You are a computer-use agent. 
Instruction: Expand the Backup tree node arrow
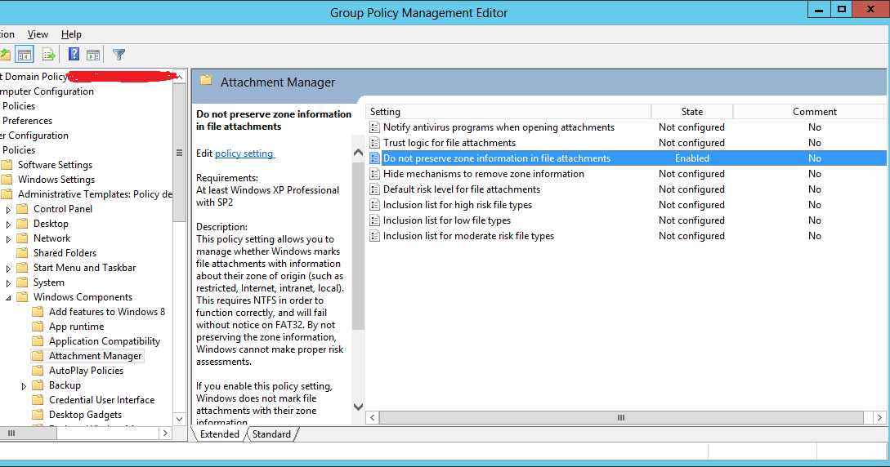tap(24, 386)
